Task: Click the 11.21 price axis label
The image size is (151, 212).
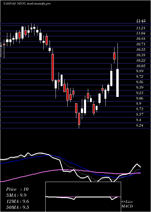Action: [x=141, y=28]
